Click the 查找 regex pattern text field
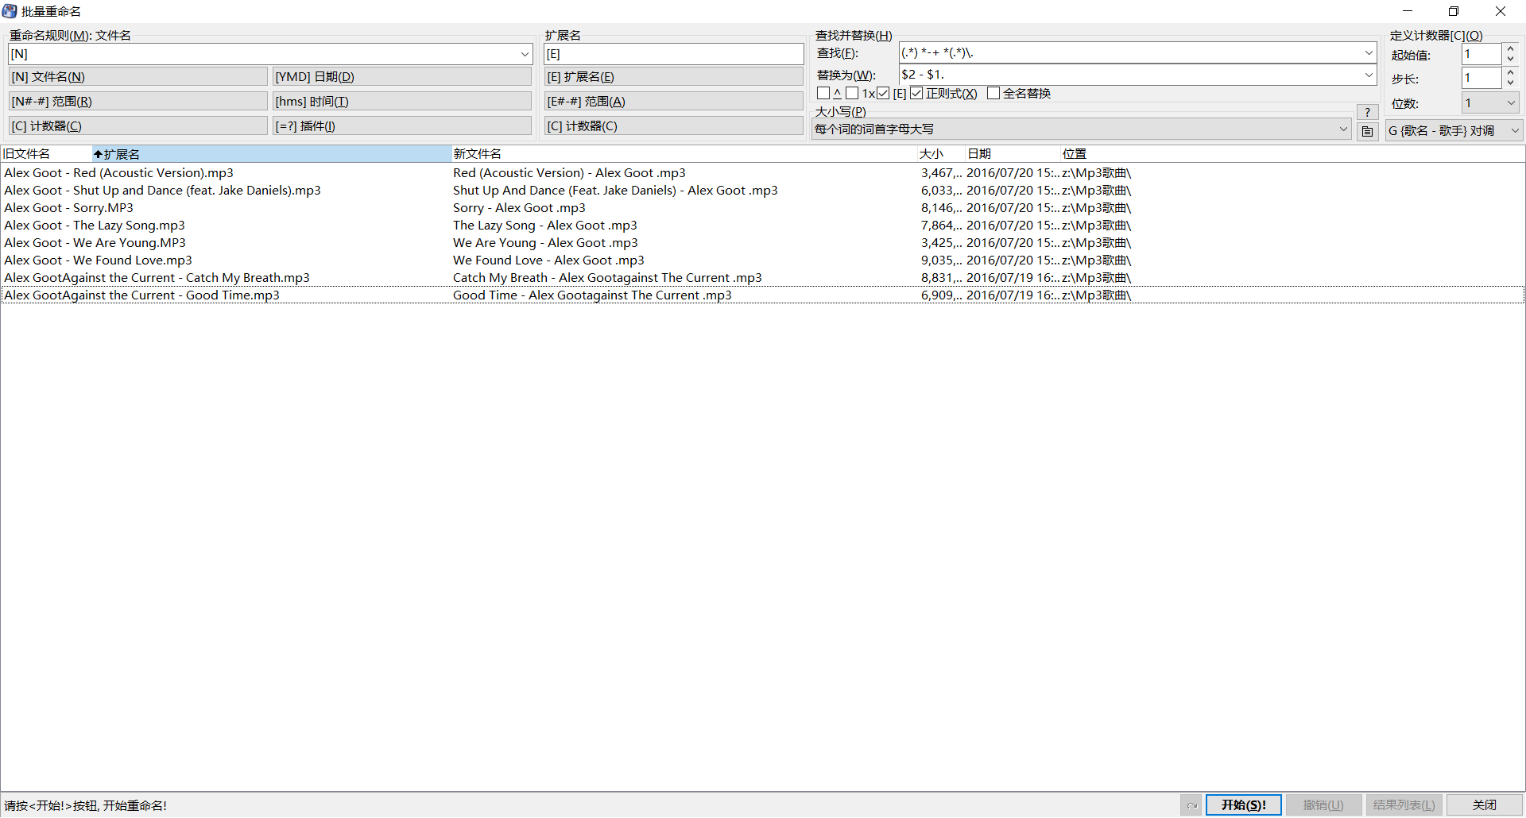 [x=1130, y=53]
